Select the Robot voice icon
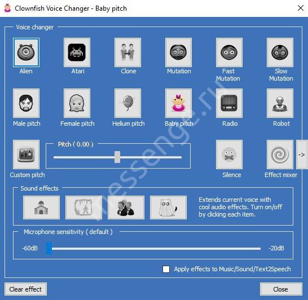 point(280,103)
